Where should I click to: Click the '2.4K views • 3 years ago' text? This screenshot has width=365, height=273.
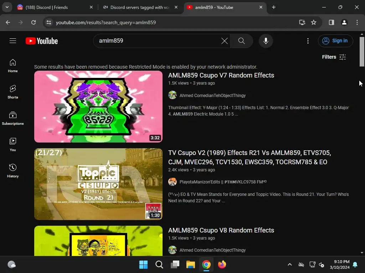tap(191, 170)
